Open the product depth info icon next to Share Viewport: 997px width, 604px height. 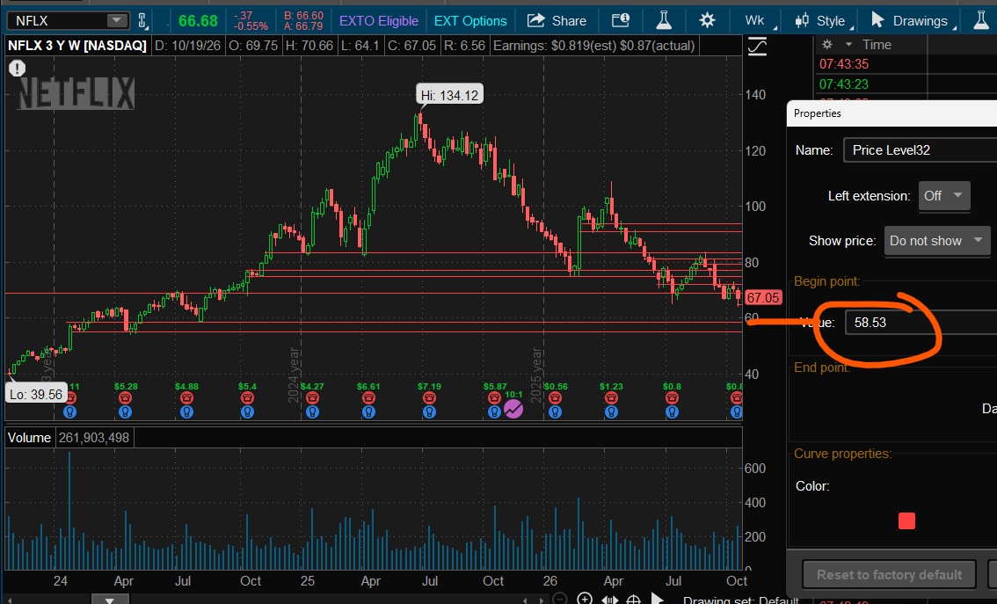[x=620, y=20]
